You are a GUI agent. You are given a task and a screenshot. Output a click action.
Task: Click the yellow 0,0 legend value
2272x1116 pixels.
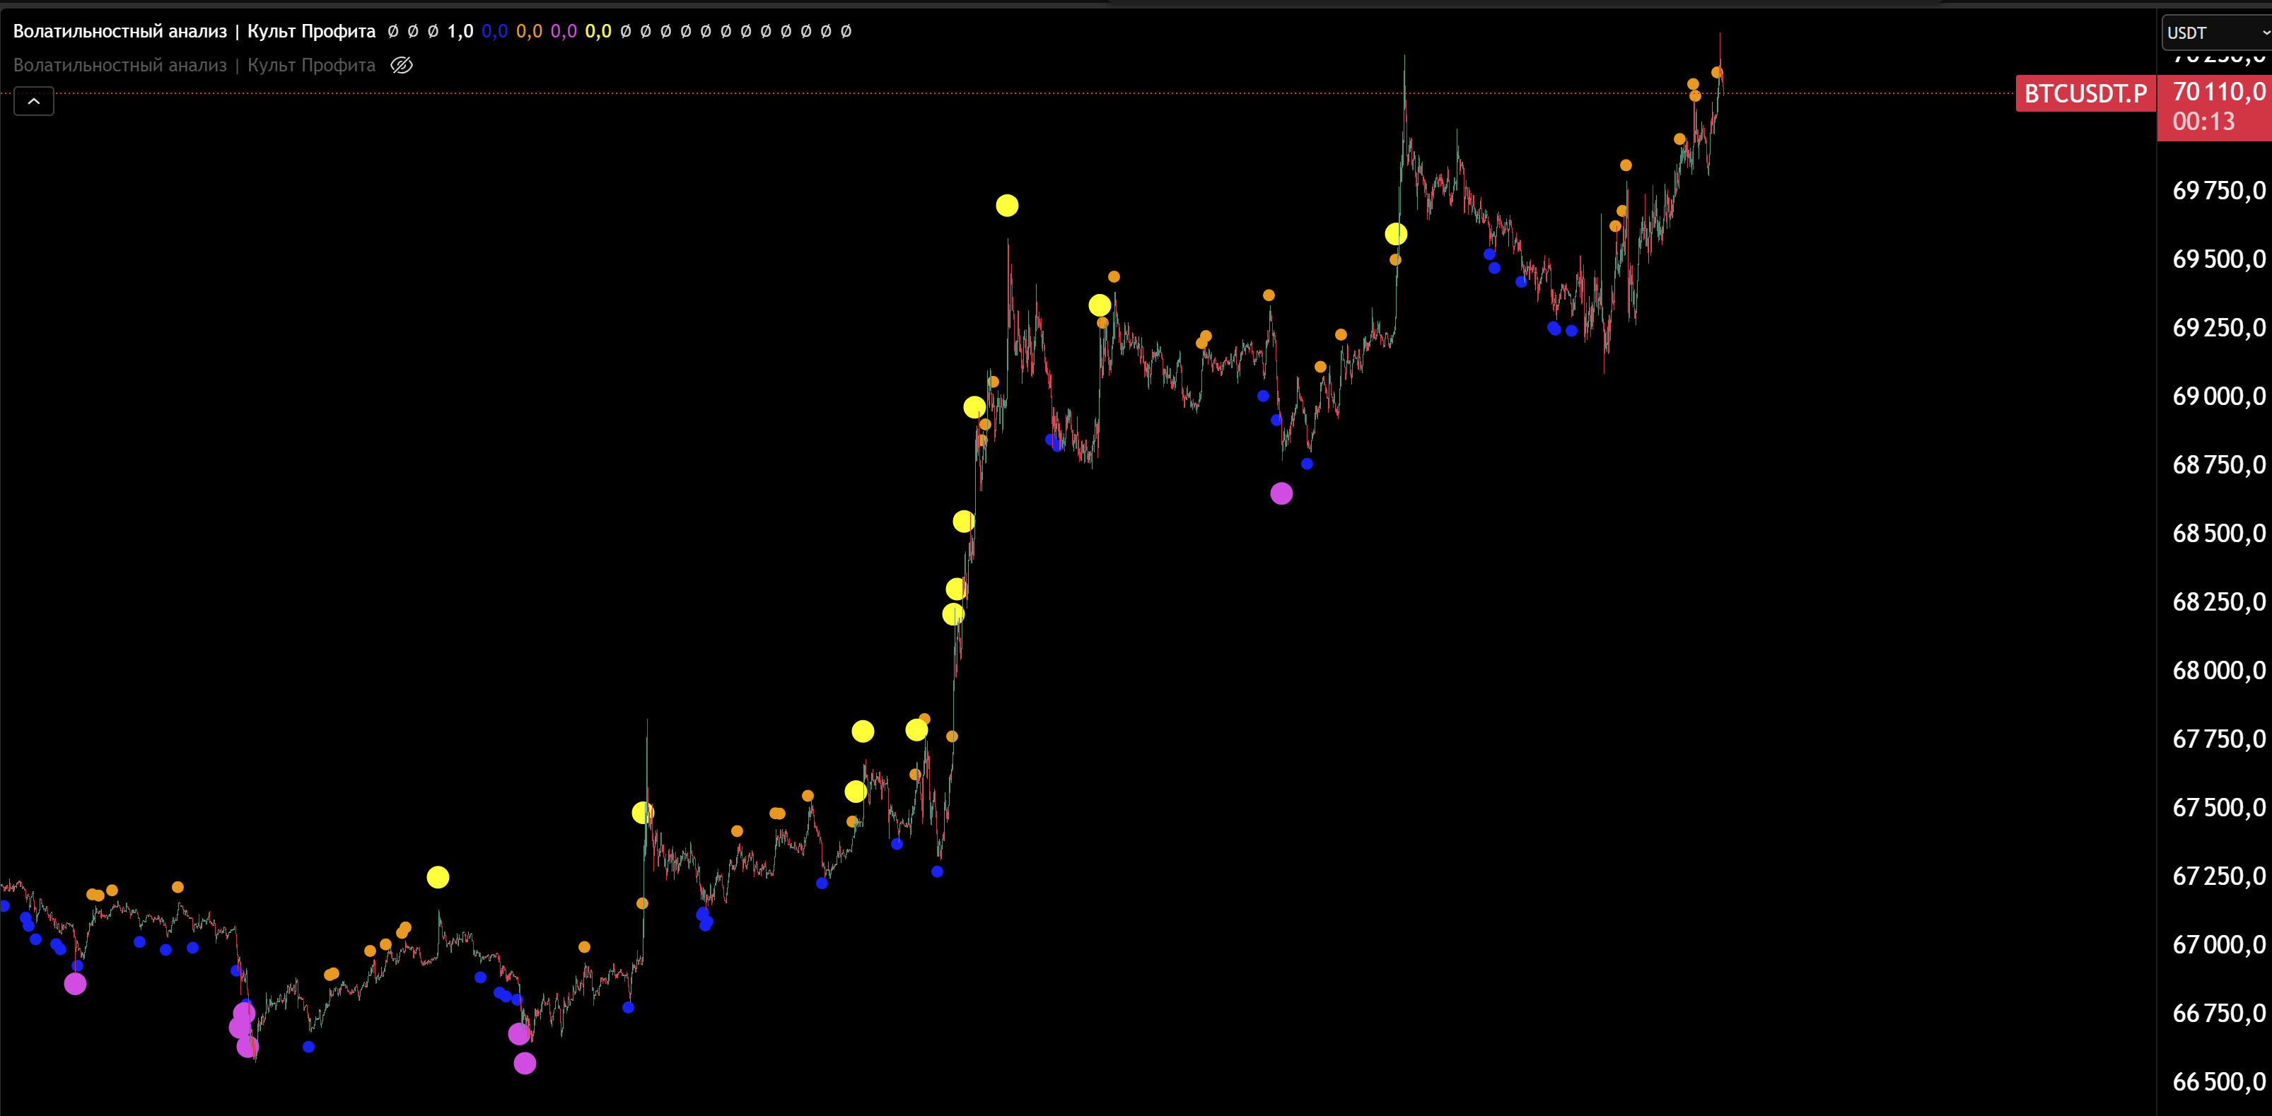[x=598, y=31]
